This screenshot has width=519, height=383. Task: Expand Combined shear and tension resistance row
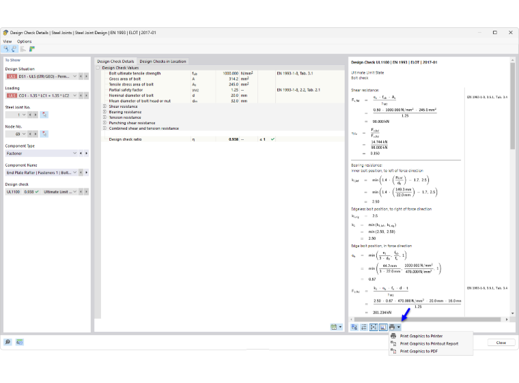[x=104, y=128]
